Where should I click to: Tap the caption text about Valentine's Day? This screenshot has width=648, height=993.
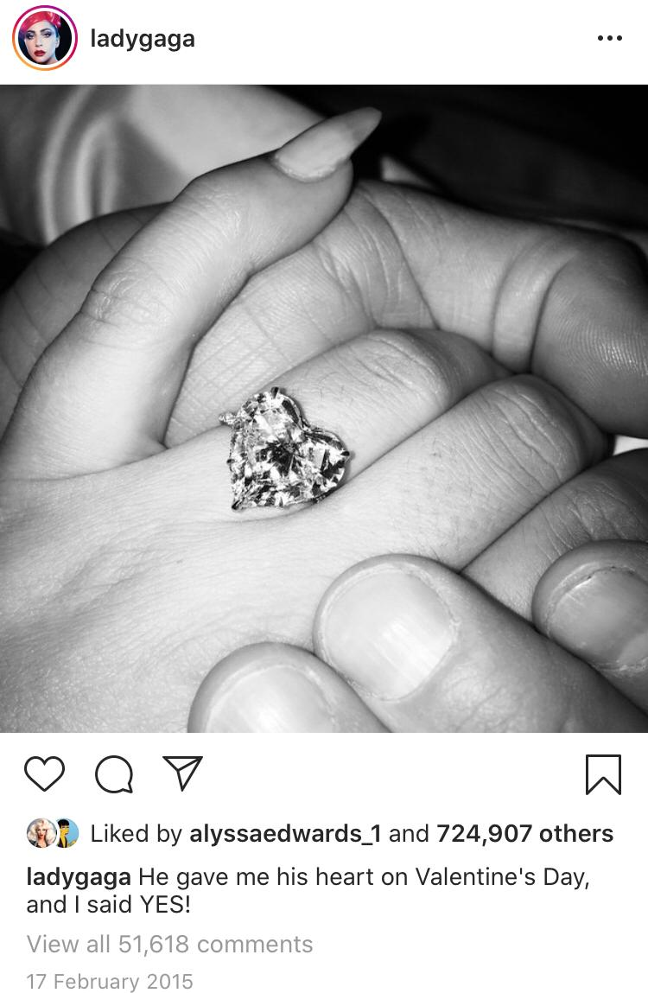point(308,890)
